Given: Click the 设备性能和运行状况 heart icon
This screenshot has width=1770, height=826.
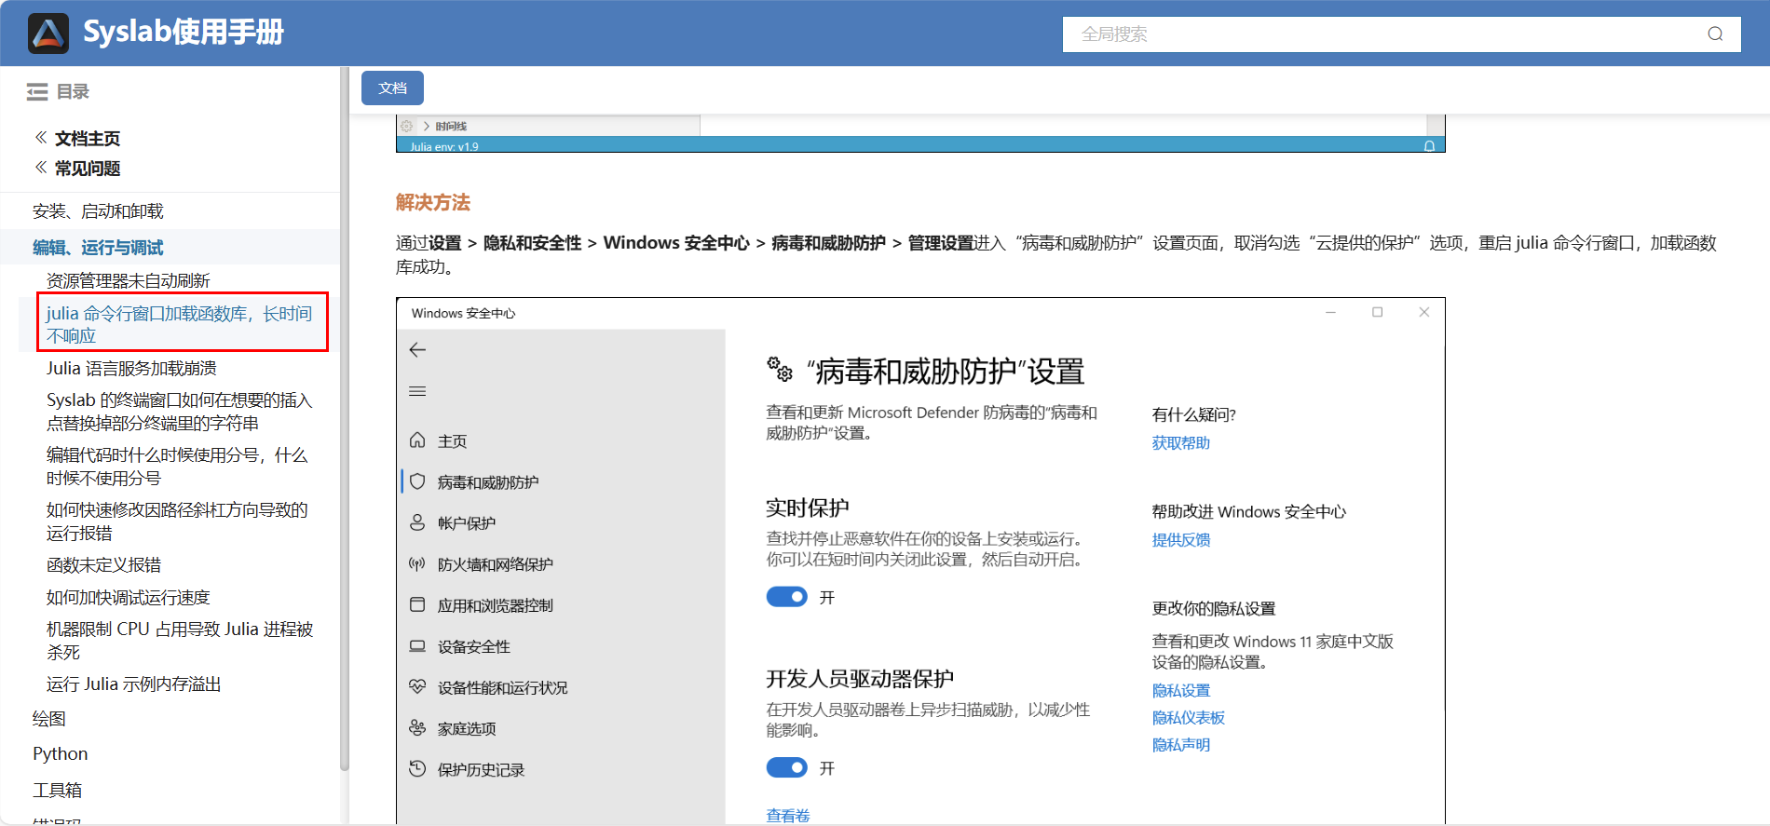Looking at the screenshot, I should pyautogui.click(x=417, y=687).
